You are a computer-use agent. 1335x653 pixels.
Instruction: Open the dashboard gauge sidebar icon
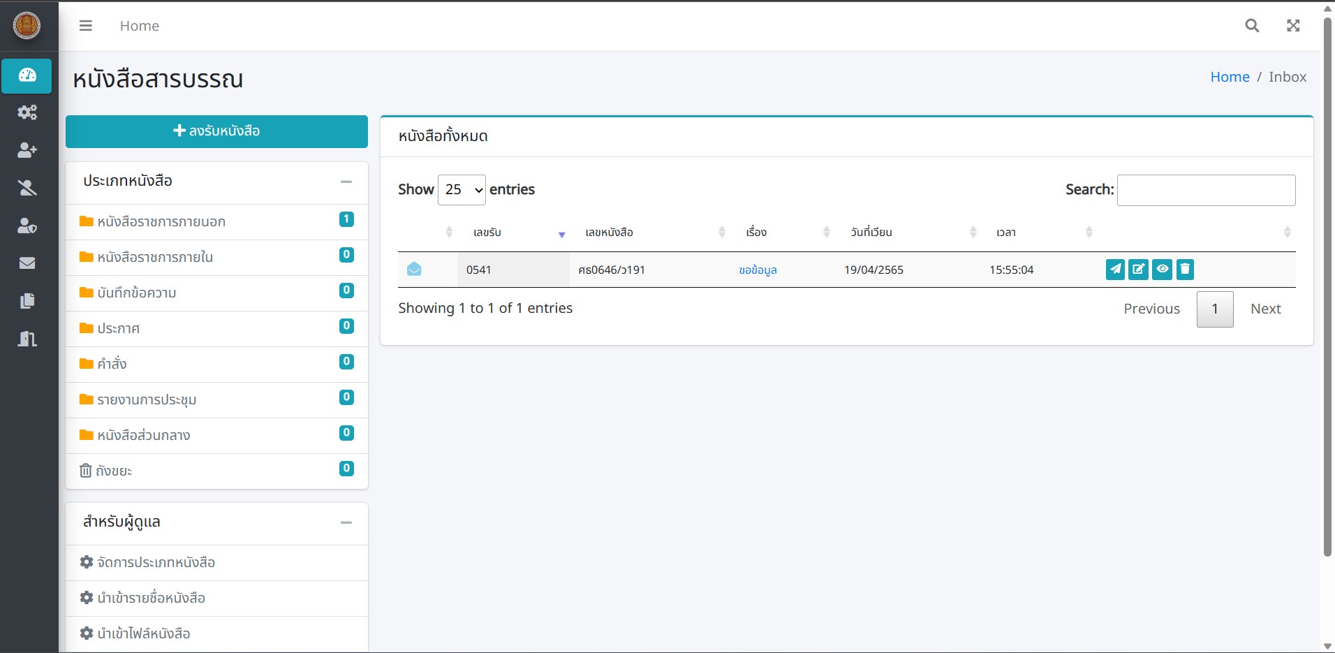(x=27, y=75)
